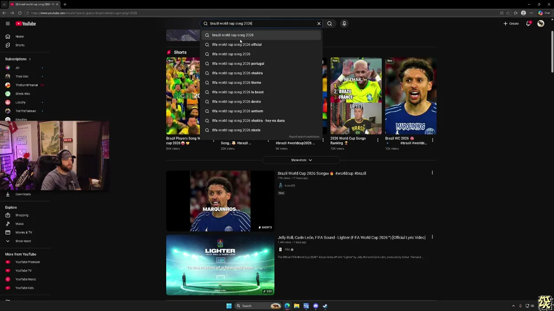Reload the page in the browser
554x311 pixels.
click(19, 13)
